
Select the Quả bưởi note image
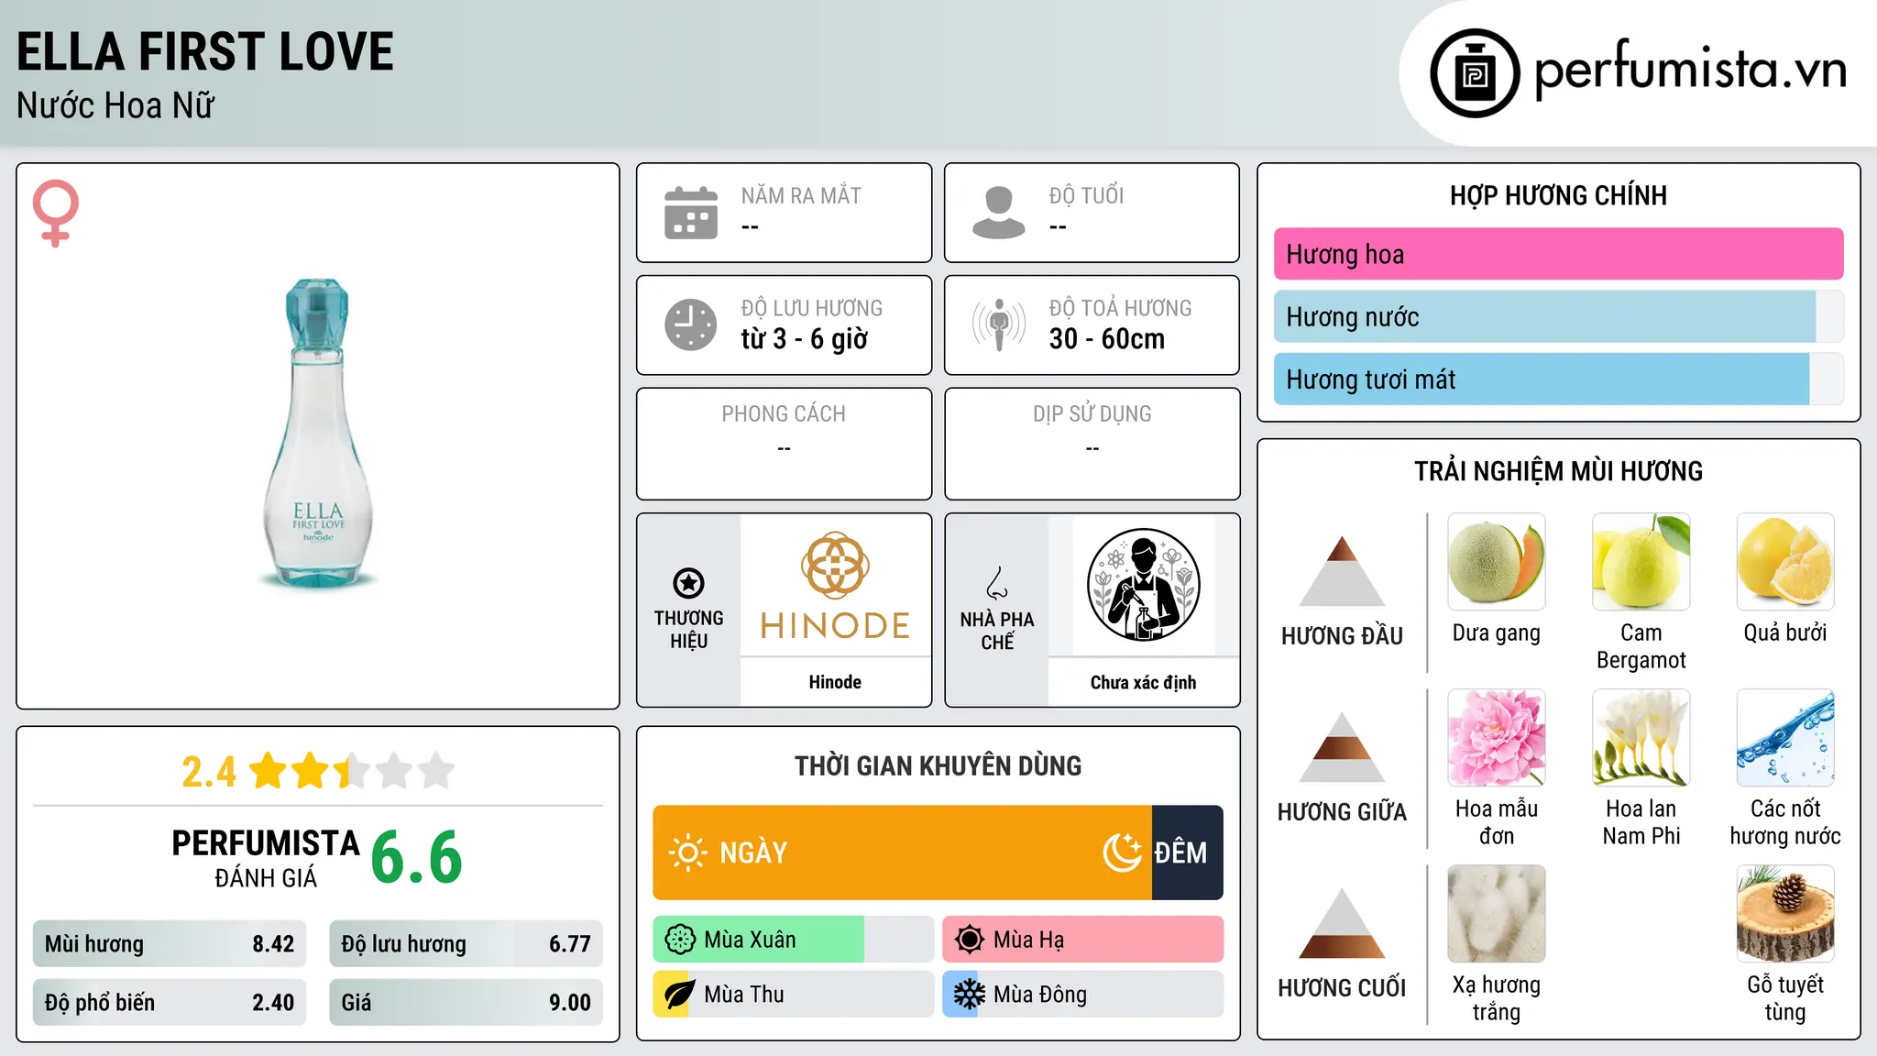pos(1785,562)
